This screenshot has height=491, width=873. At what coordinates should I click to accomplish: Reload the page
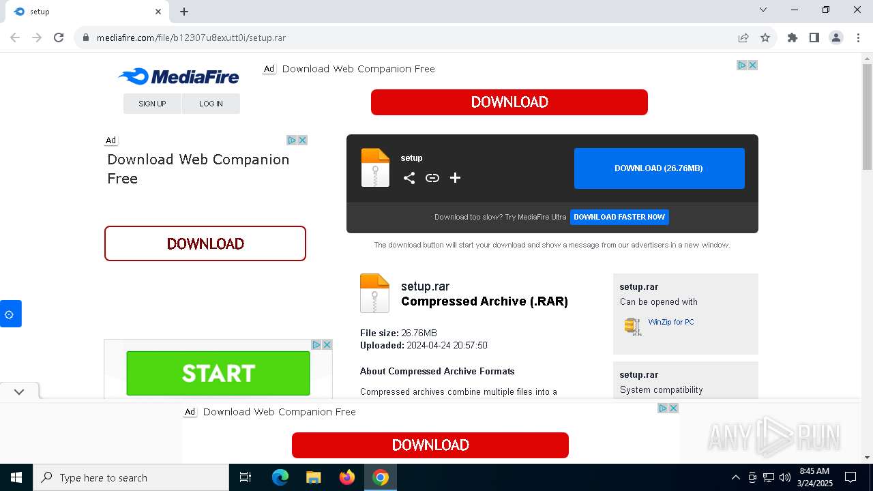click(x=59, y=38)
